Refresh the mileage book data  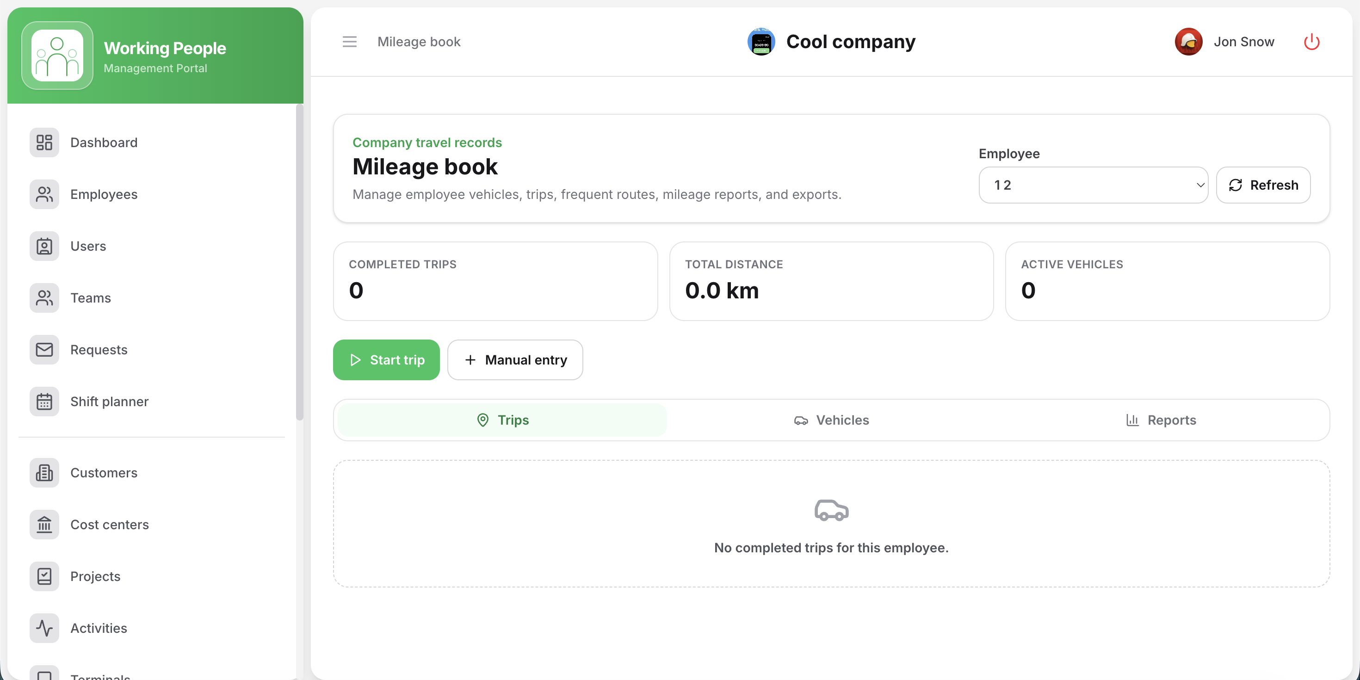(x=1263, y=185)
